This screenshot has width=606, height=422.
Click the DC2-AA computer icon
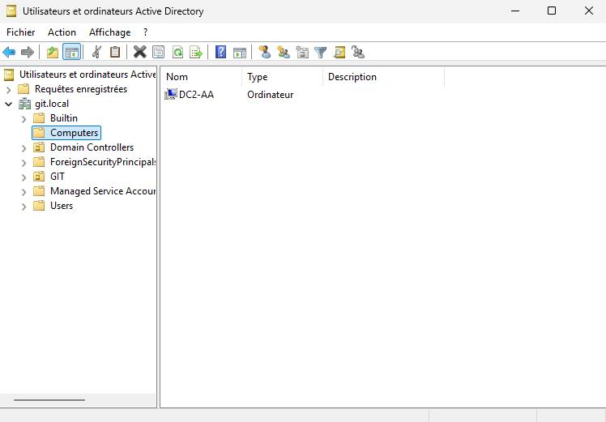[170, 94]
